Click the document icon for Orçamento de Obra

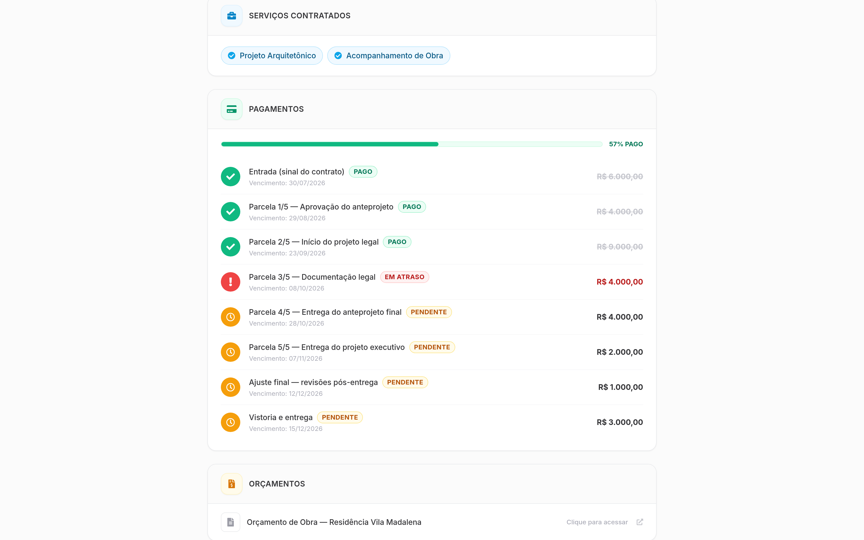pos(230,522)
